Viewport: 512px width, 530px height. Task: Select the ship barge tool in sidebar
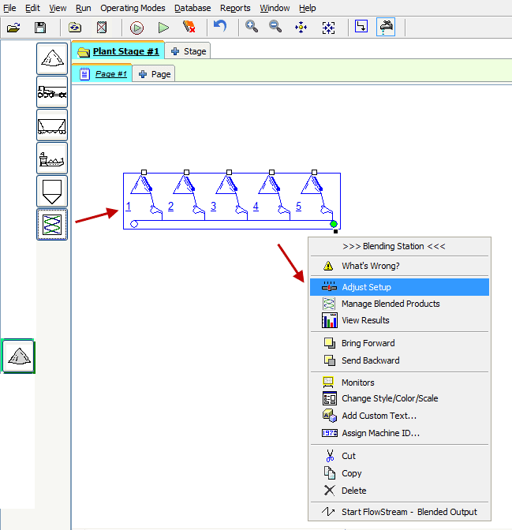[52, 159]
